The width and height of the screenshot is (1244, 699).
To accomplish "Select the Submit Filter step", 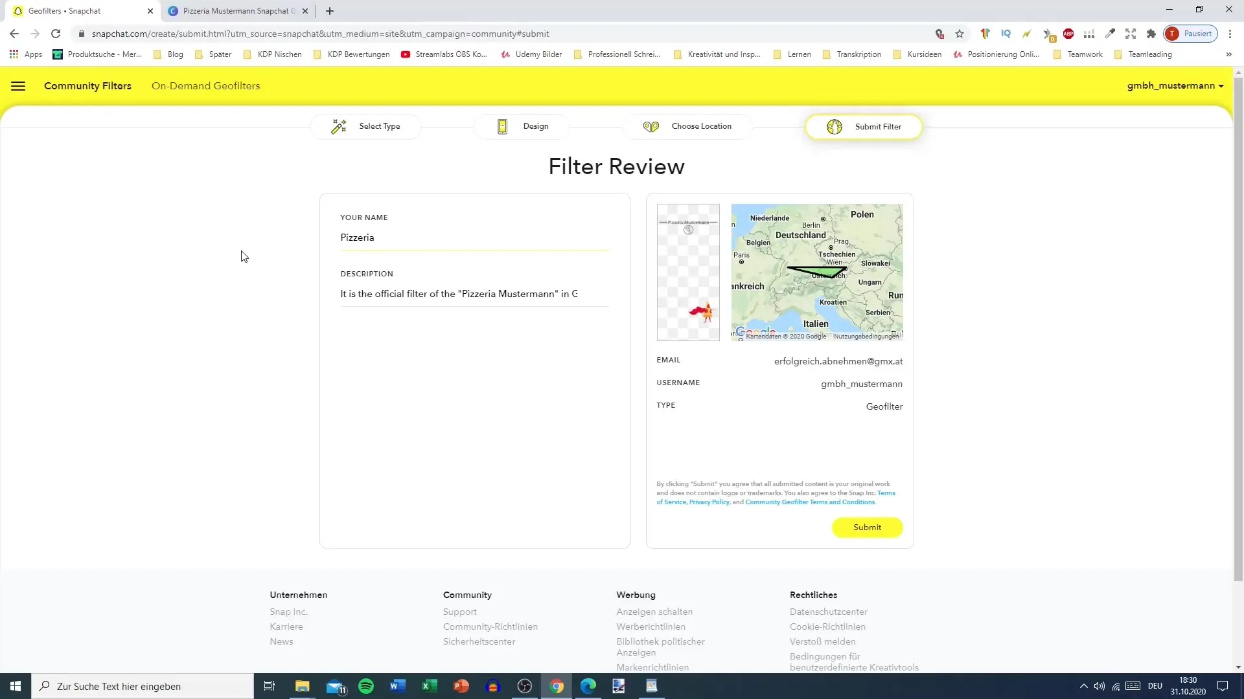I will (864, 127).
